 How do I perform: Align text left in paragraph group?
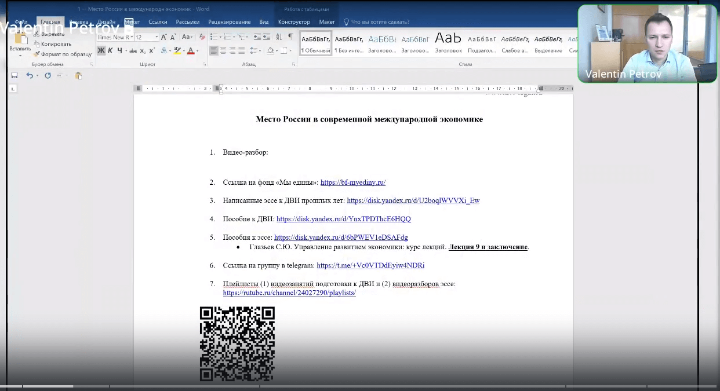(214, 51)
